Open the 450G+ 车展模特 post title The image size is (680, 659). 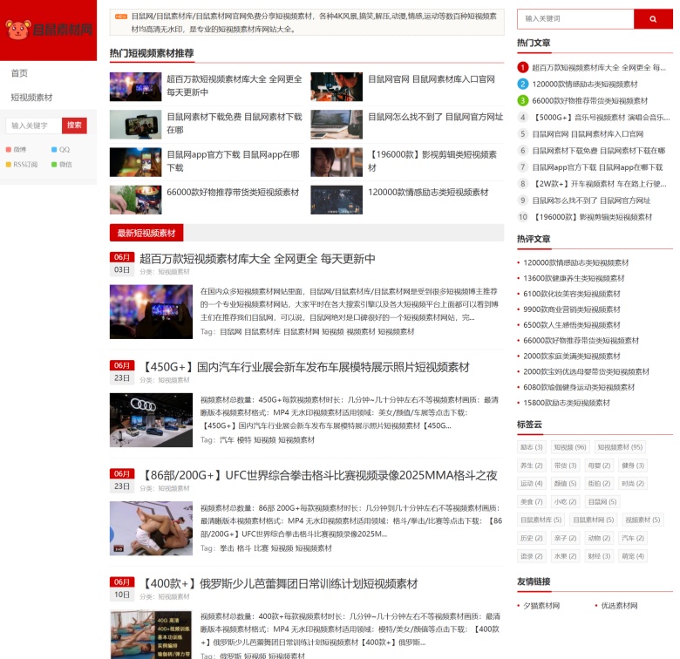click(304, 367)
